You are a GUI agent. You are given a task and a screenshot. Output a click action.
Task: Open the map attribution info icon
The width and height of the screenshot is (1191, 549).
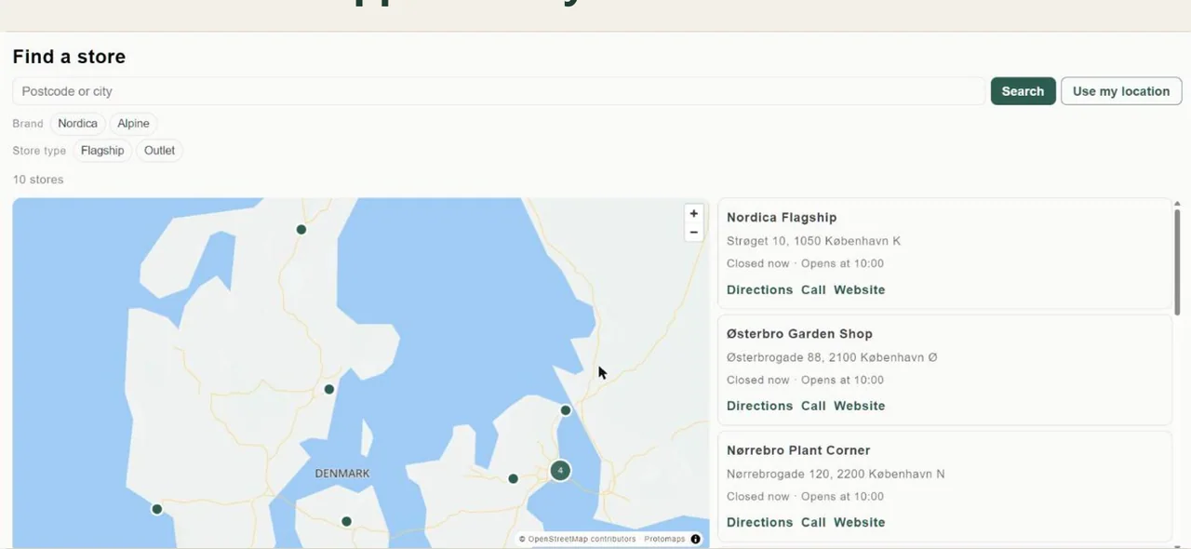pyautogui.click(x=695, y=539)
